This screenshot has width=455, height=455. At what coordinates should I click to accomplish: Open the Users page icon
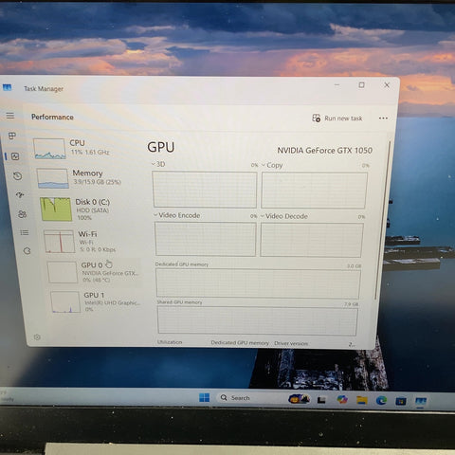[23, 214]
